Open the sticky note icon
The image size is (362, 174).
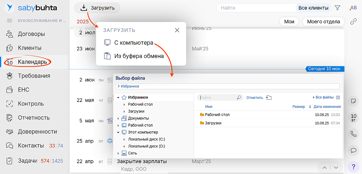(353, 101)
